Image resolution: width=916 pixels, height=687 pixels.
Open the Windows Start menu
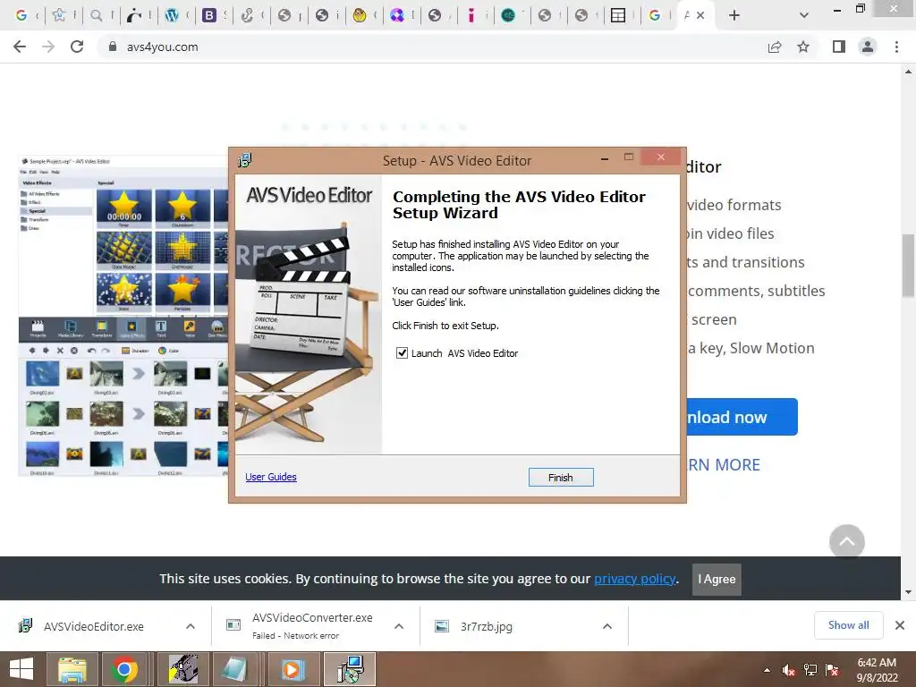[21, 669]
